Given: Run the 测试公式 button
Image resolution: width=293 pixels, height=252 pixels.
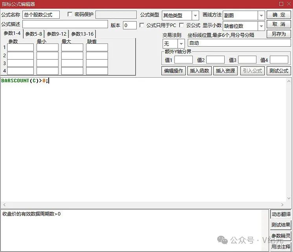Looking at the screenshot, I should (279, 71).
